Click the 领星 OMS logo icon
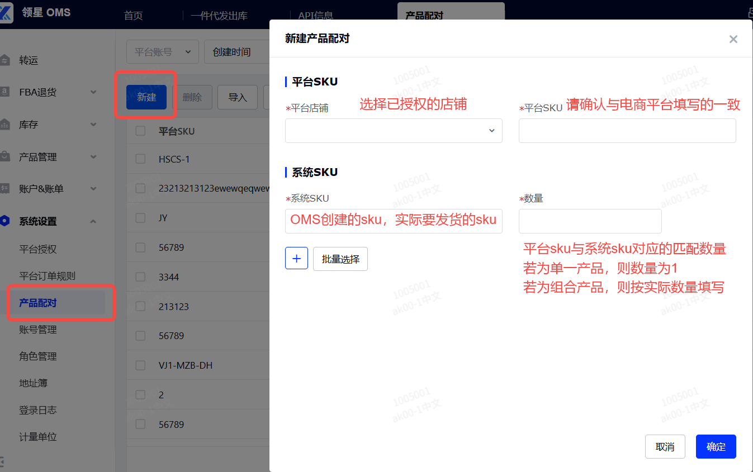Viewport: 753px width, 472px height. click(6, 13)
